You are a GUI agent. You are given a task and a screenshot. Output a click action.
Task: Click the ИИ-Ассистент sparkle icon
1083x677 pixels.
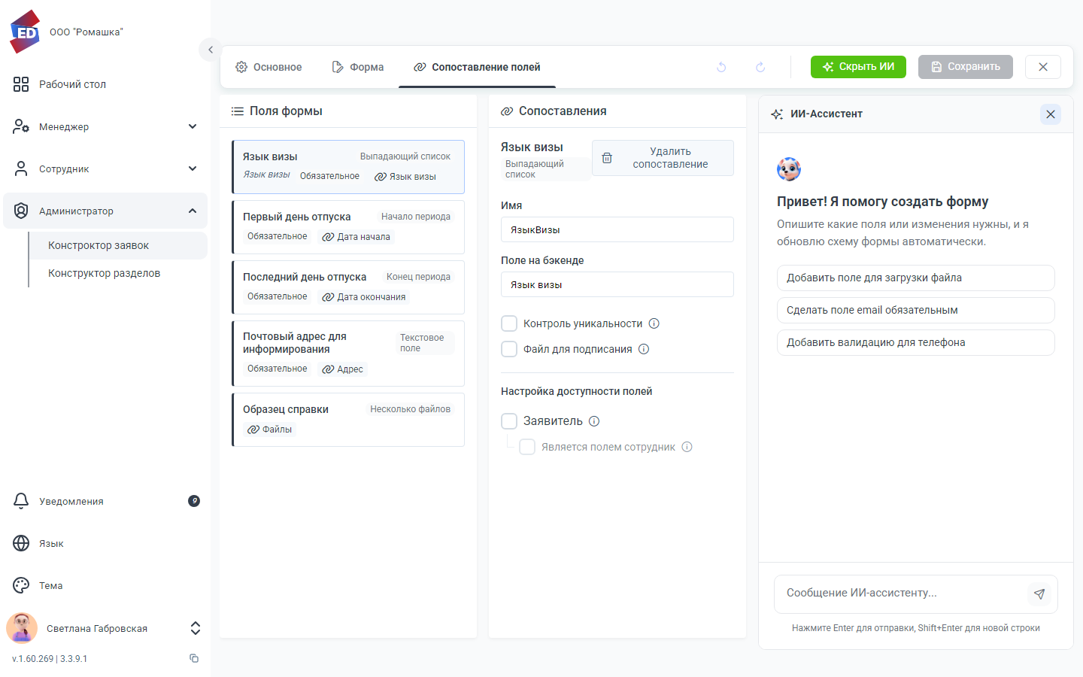(777, 114)
